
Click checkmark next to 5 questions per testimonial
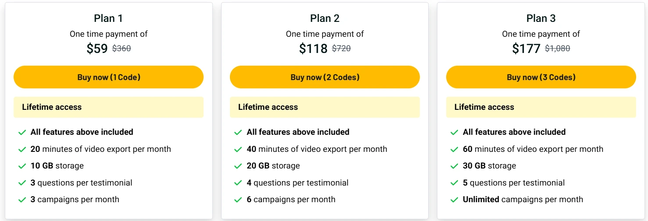click(455, 183)
